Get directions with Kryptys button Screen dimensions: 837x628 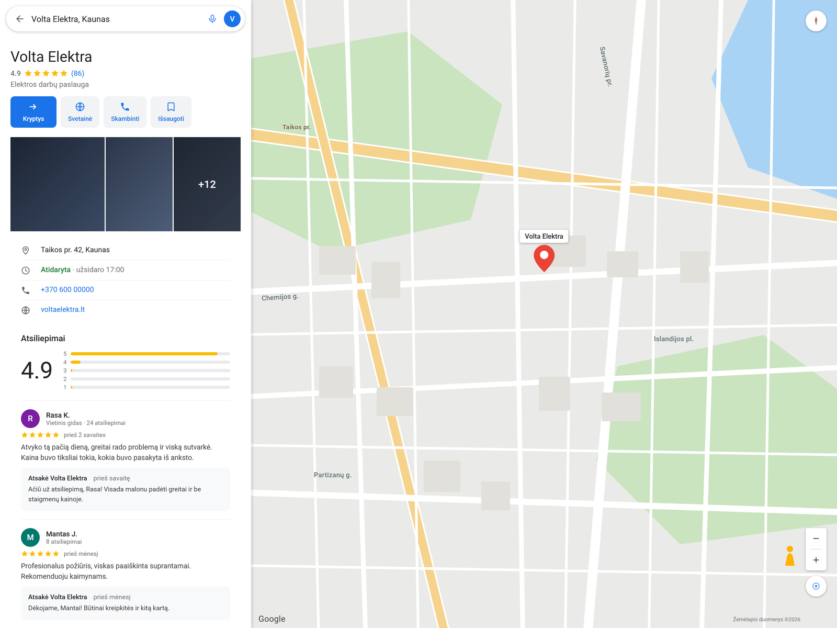pyautogui.click(x=33, y=112)
